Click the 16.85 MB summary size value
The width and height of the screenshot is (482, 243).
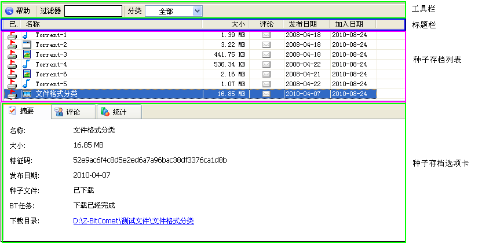pos(88,145)
